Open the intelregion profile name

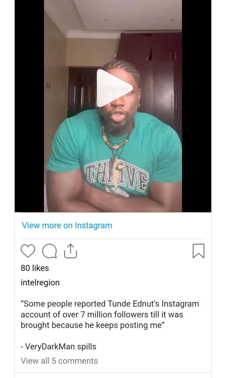(x=40, y=282)
